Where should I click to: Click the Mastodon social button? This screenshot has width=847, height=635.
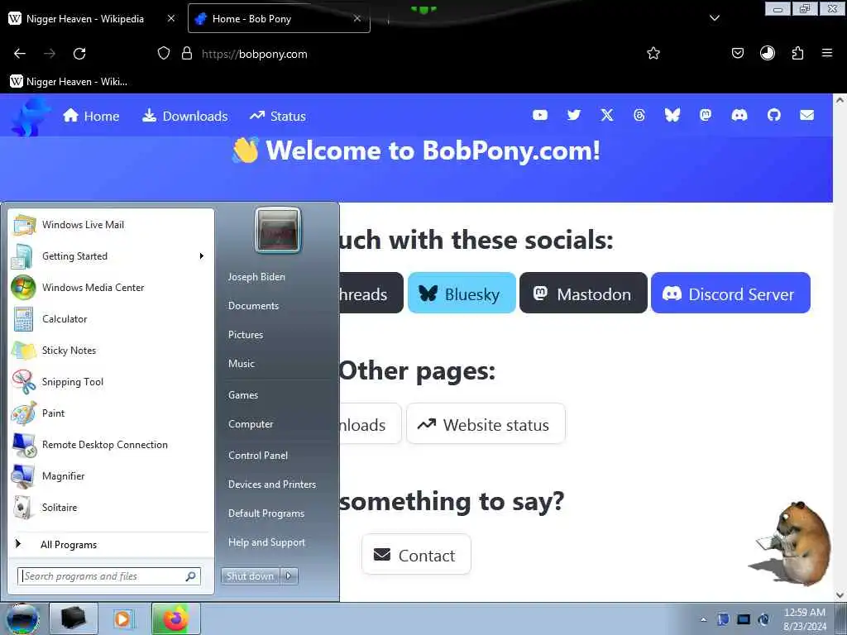pyautogui.click(x=583, y=294)
